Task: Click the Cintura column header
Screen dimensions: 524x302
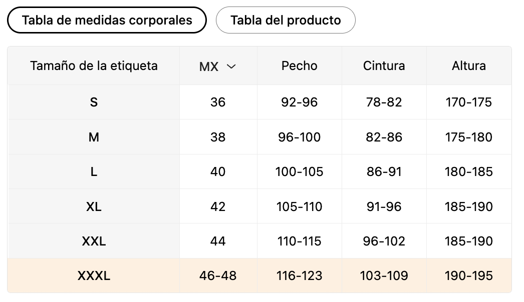Action: (x=384, y=65)
